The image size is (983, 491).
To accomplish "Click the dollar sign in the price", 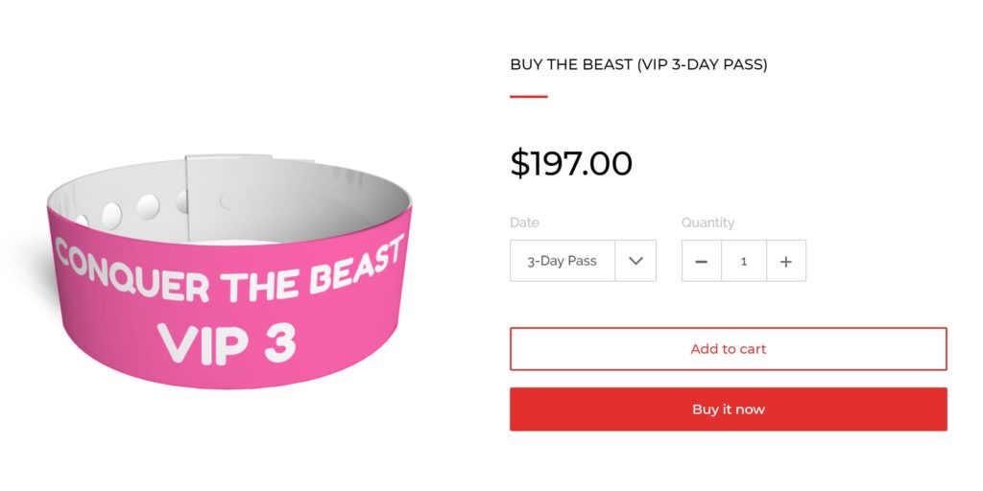I will coord(519,163).
